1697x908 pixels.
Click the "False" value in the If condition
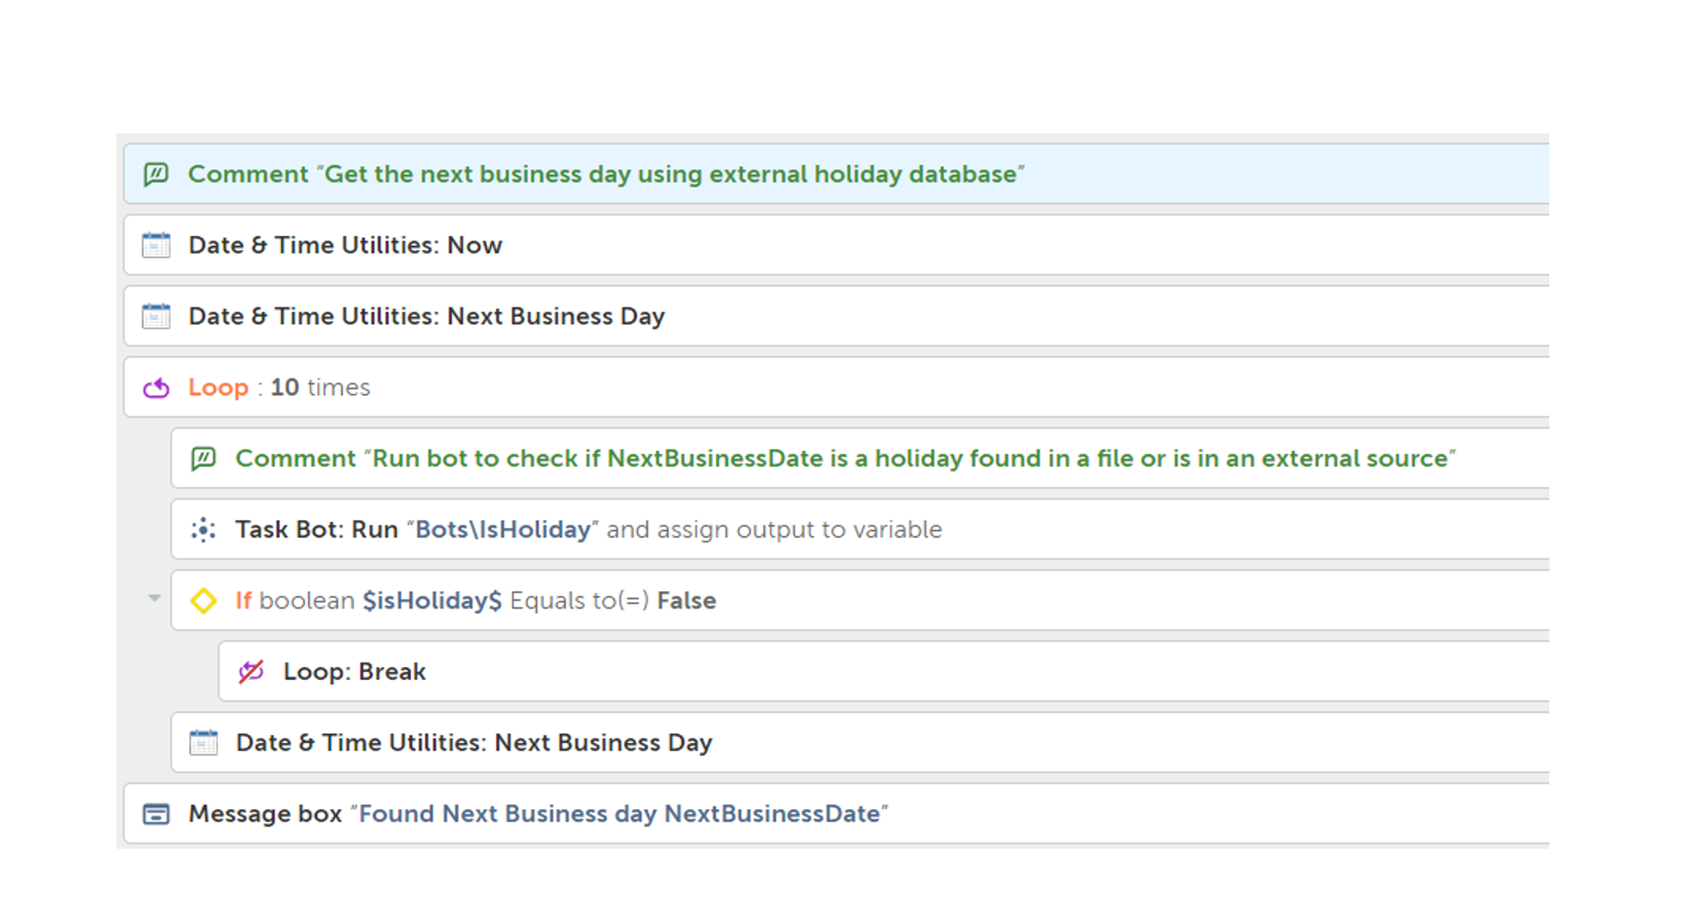pyautogui.click(x=687, y=601)
